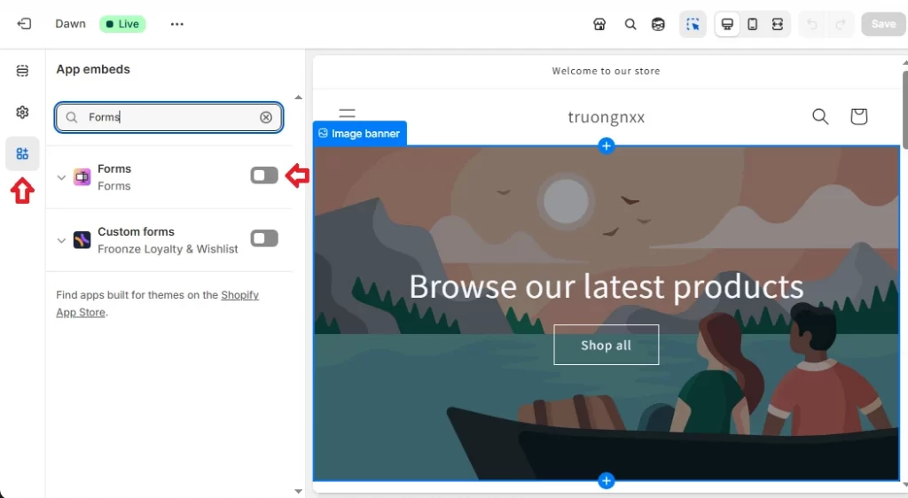The width and height of the screenshot is (908, 498).
Task: Open the storefront cart icon
Action: click(x=858, y=116)
